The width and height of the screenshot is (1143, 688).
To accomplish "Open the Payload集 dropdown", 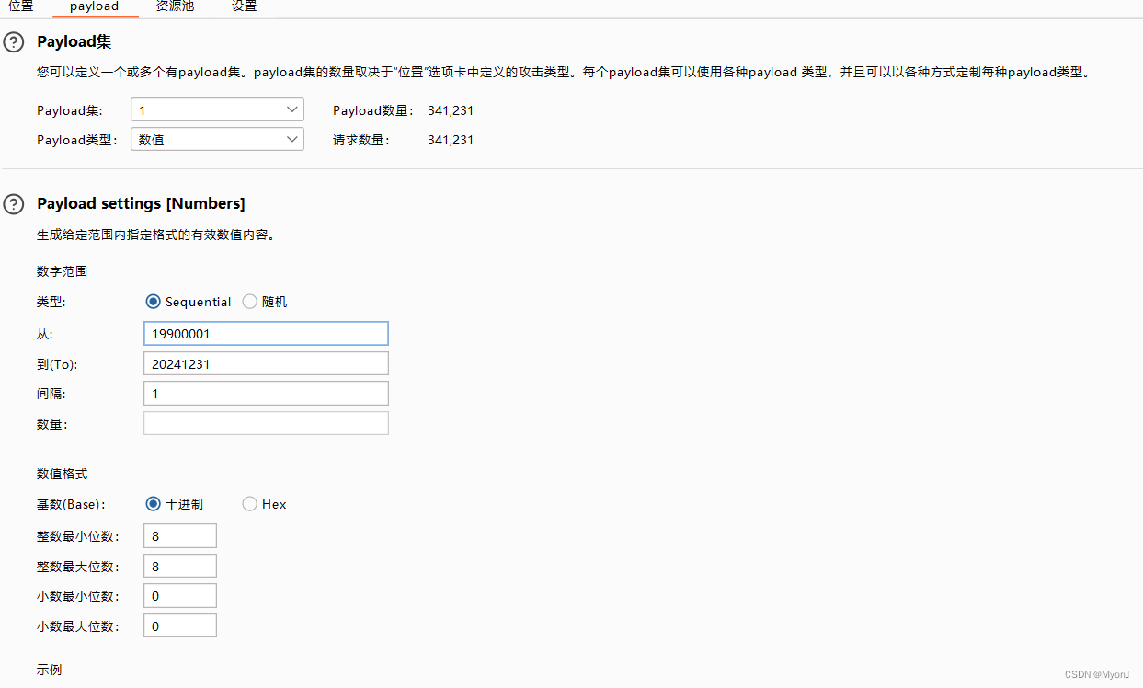I will pyautogui.click(x=217, y=109).
